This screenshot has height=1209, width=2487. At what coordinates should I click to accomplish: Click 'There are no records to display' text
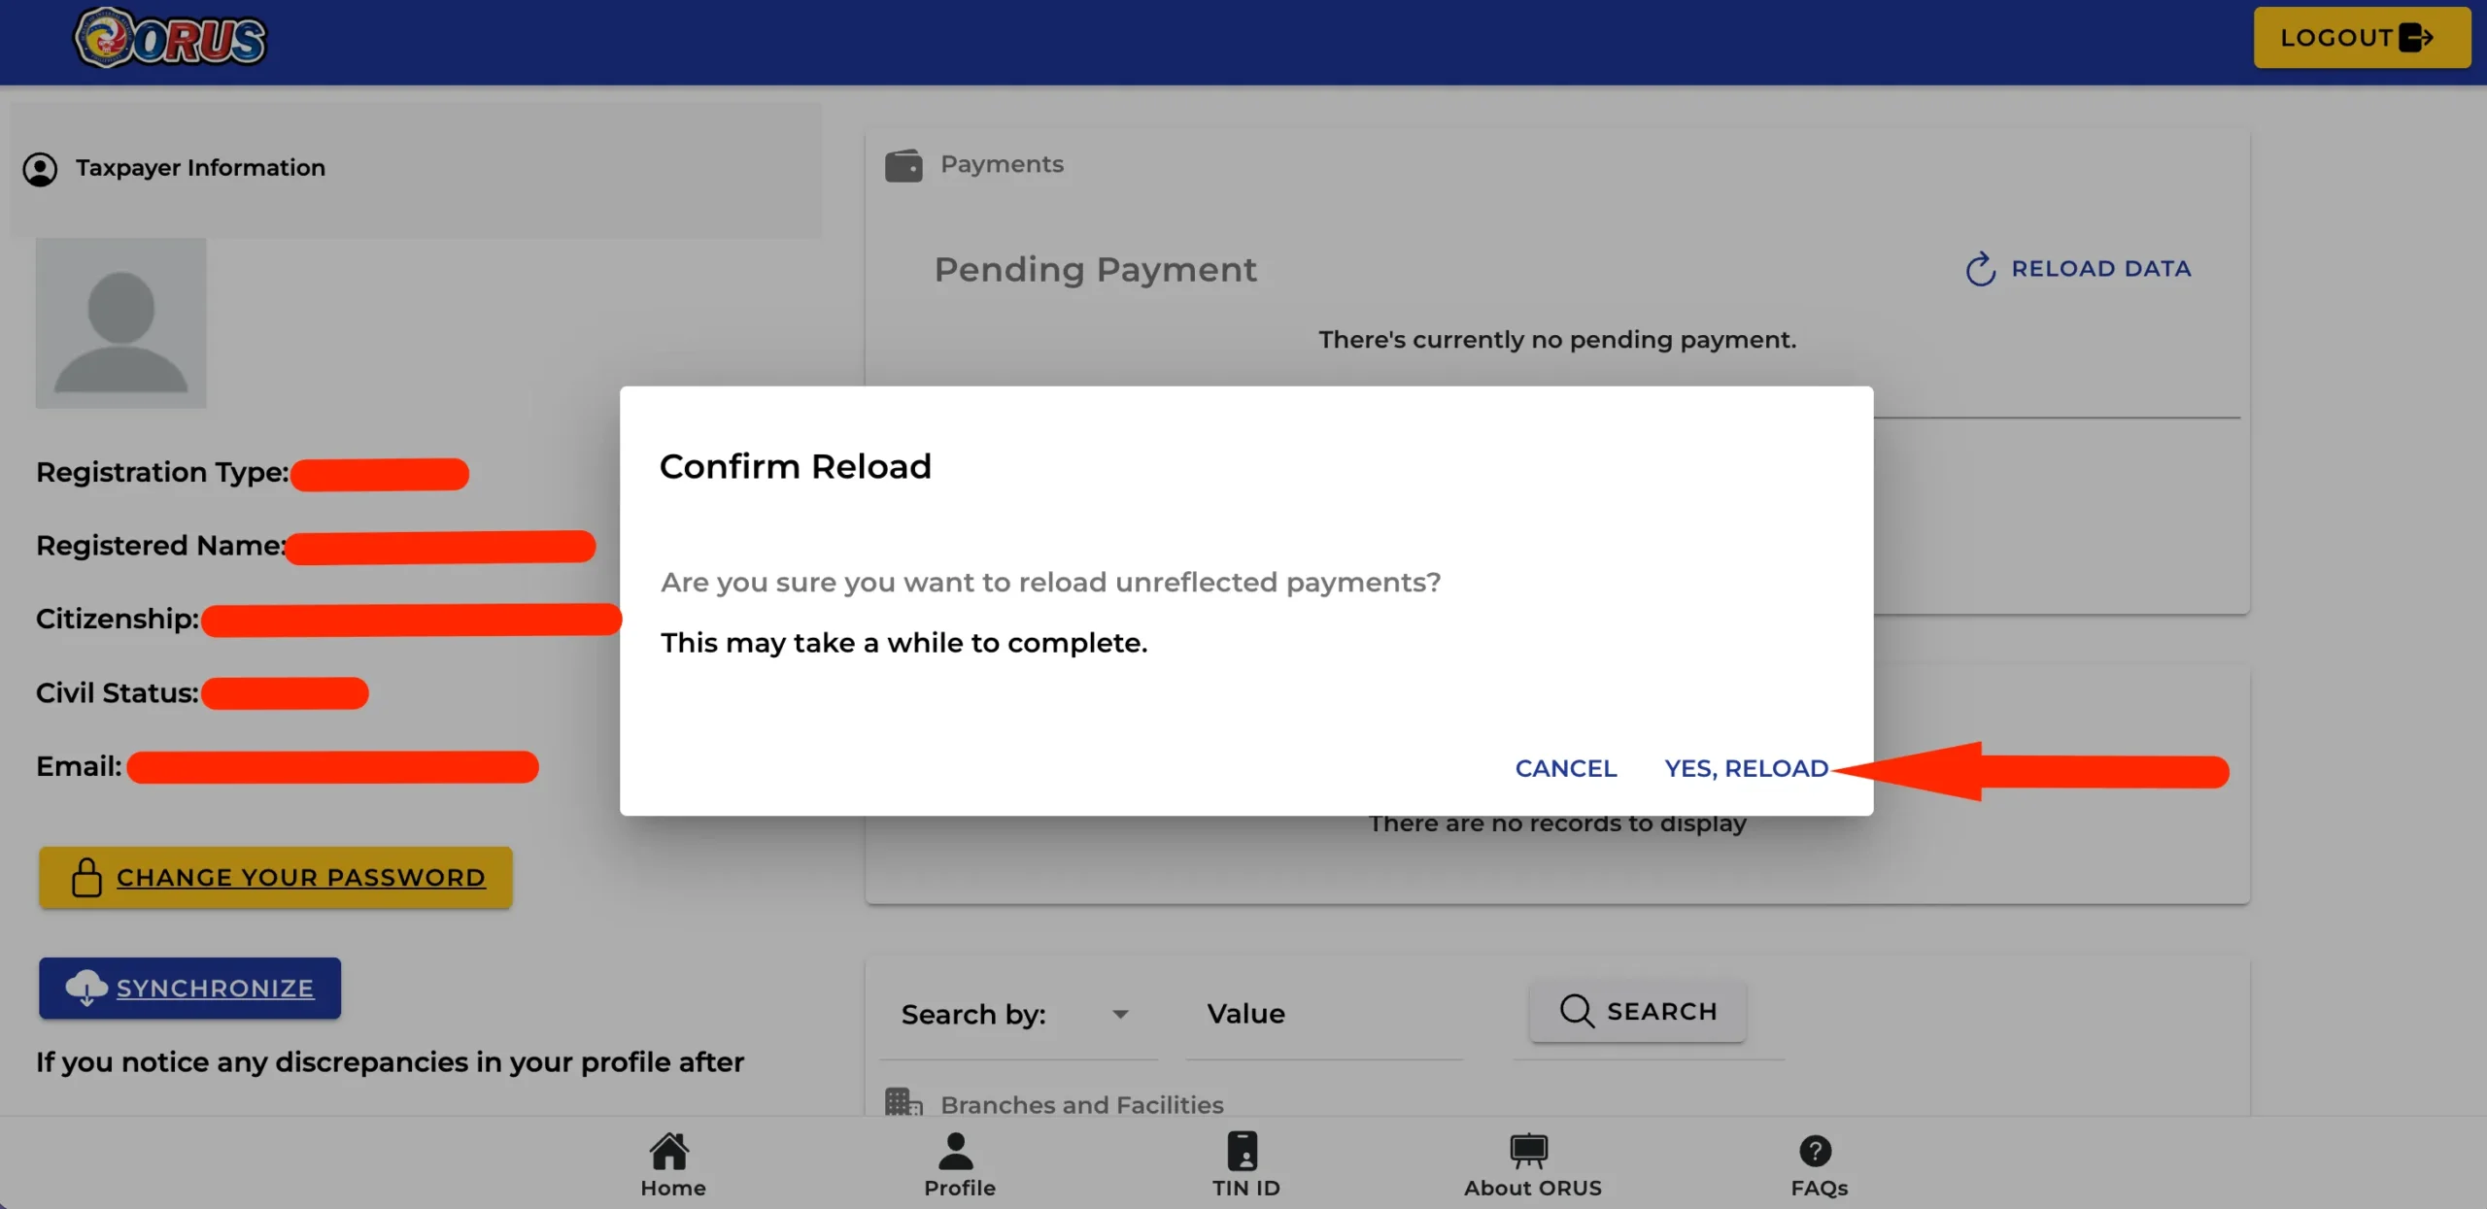pos(1557,824)
